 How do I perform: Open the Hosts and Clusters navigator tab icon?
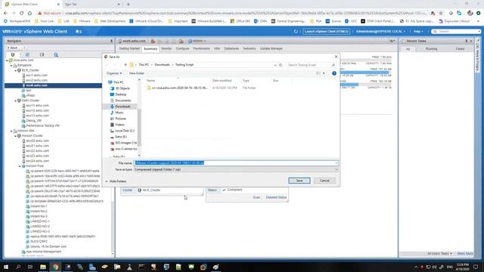tap(13, 54)
